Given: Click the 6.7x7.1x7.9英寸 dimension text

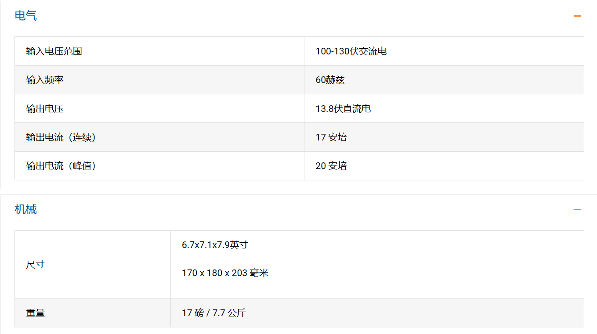Looking at the screenshot, I should point(215,245).
